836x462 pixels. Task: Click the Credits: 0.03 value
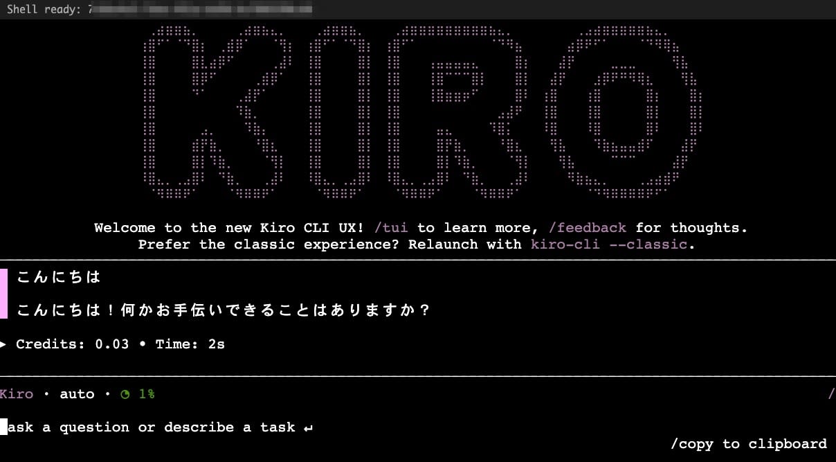click(73, 344)
